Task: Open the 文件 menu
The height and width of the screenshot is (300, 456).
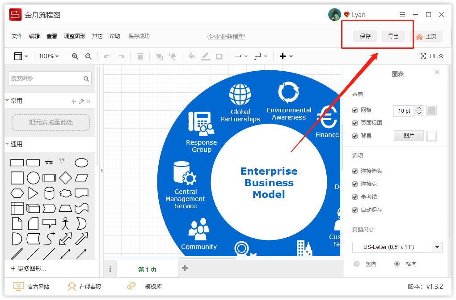Action: pyautogui.click(x=17, y=36)
